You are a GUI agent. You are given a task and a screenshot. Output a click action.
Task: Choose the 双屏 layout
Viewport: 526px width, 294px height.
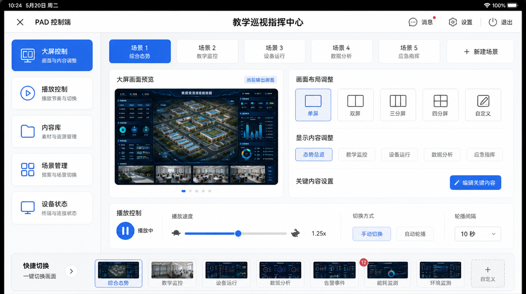(355, 105)
